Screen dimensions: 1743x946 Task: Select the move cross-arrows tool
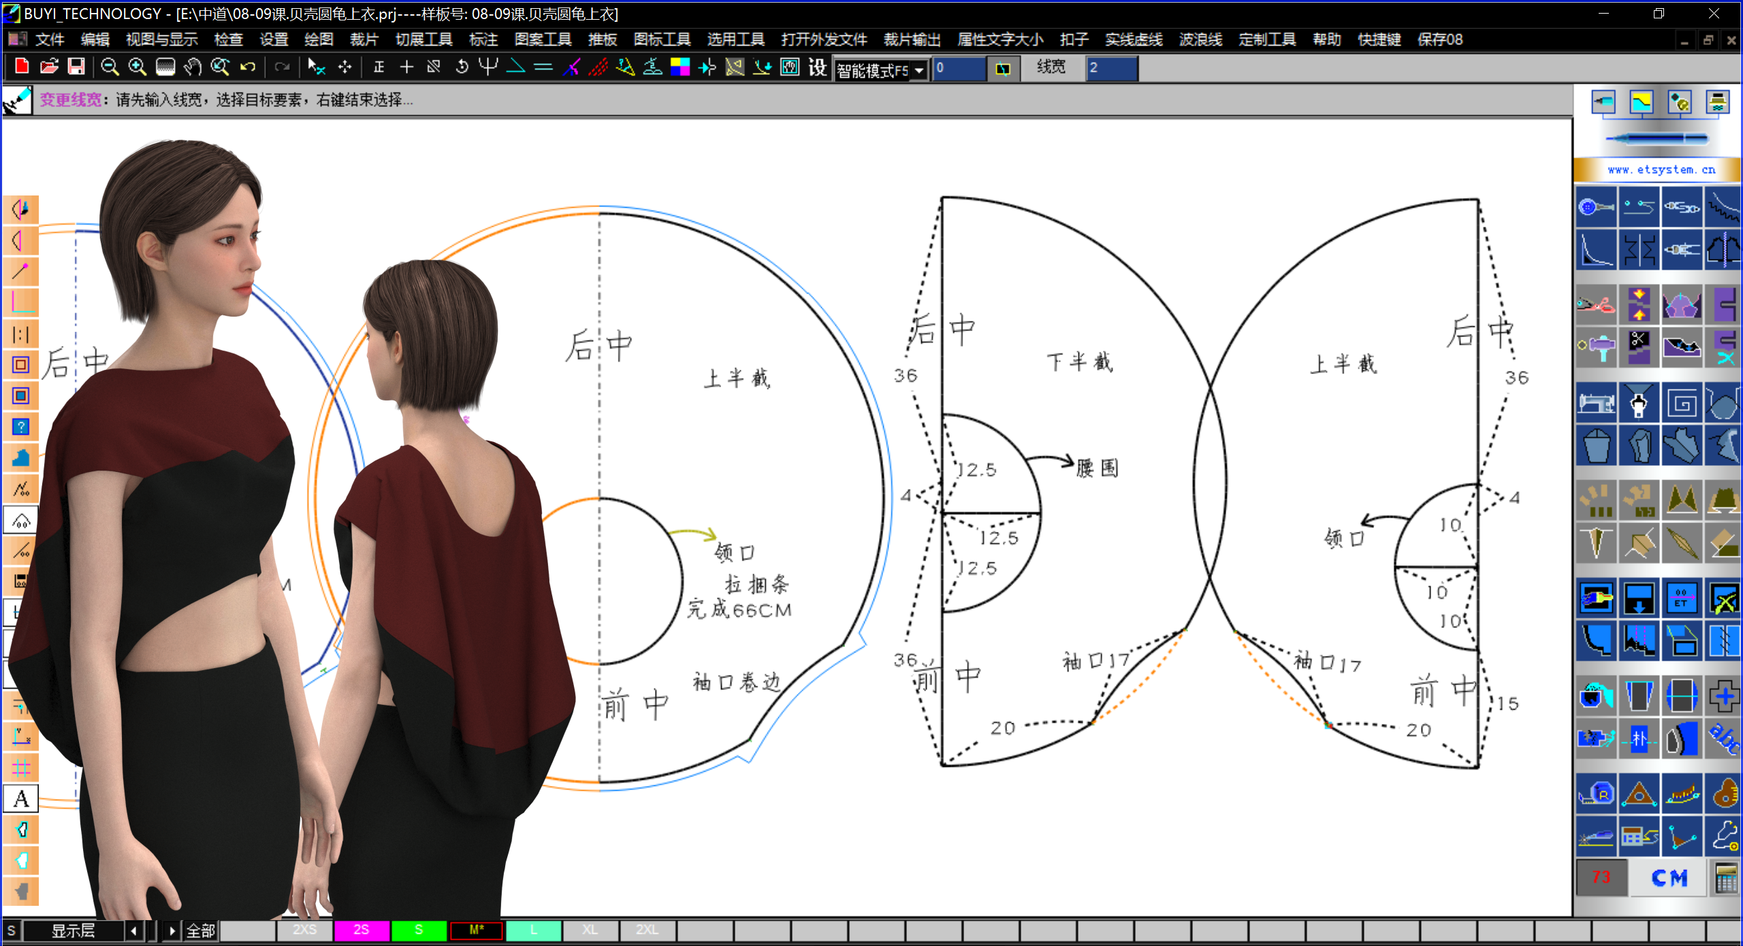click(345, 67)
